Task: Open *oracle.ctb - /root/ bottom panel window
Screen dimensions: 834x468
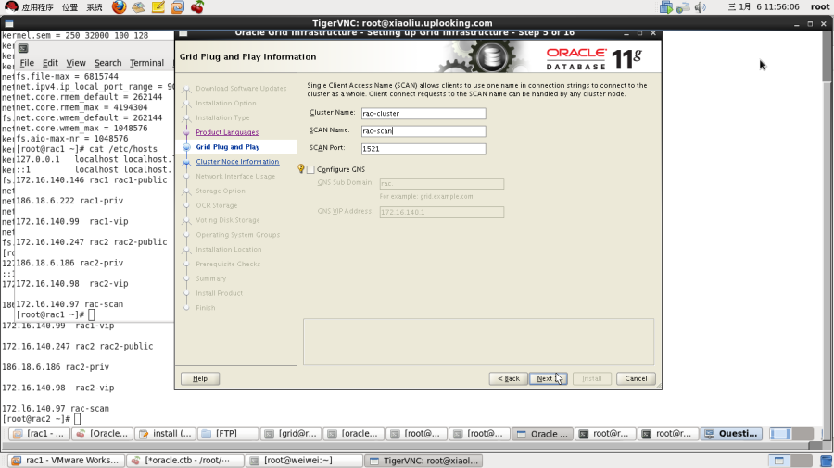Action: pos(185,461)
